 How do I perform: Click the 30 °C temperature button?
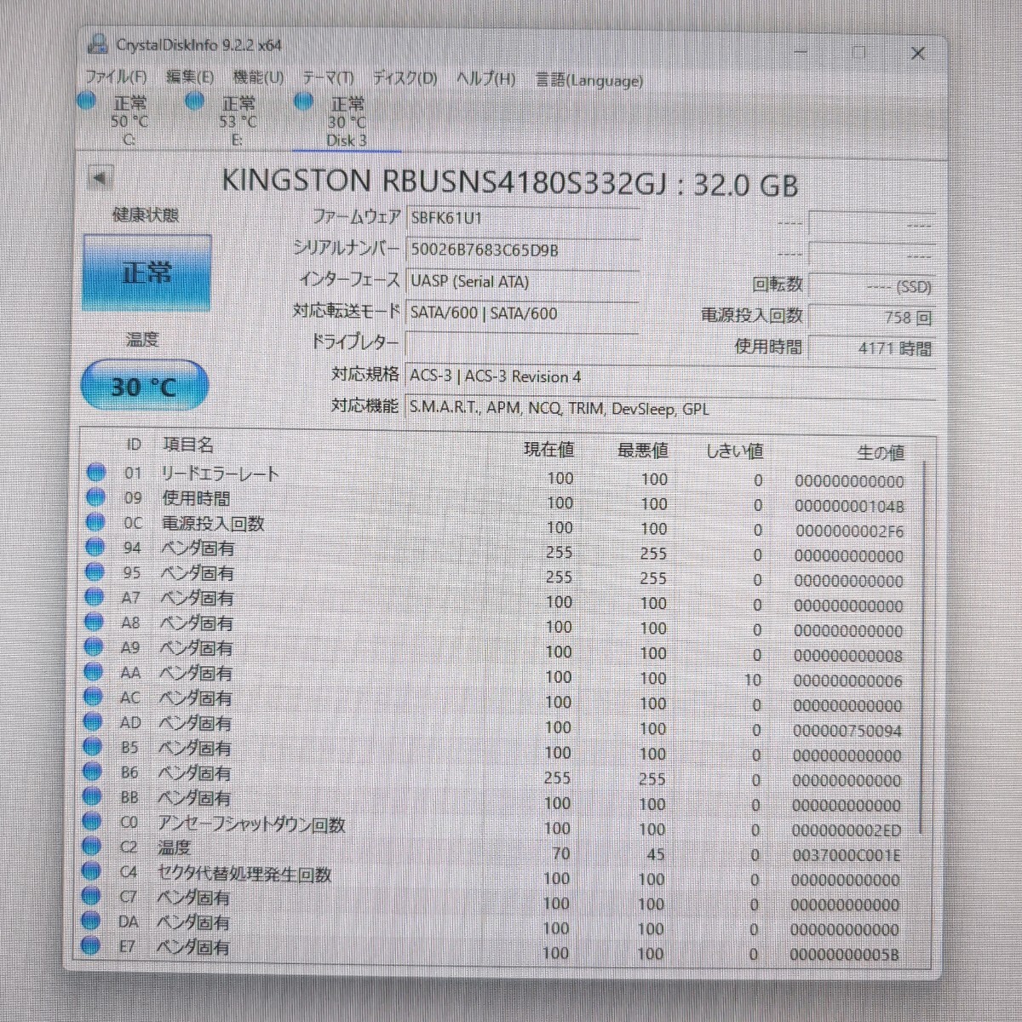(144, 387)
